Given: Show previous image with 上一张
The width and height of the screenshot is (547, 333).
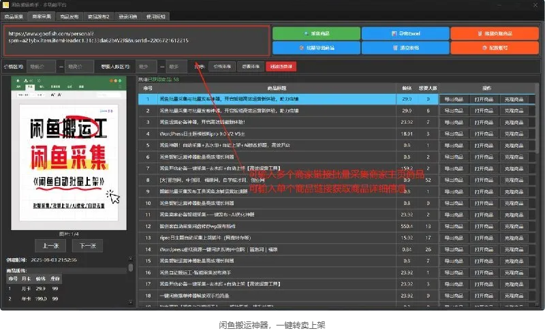Looking at the screenshot, I should (x=50, y=246).
